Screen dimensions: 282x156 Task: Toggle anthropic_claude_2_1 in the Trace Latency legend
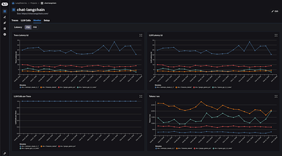[x=29, y=87]
